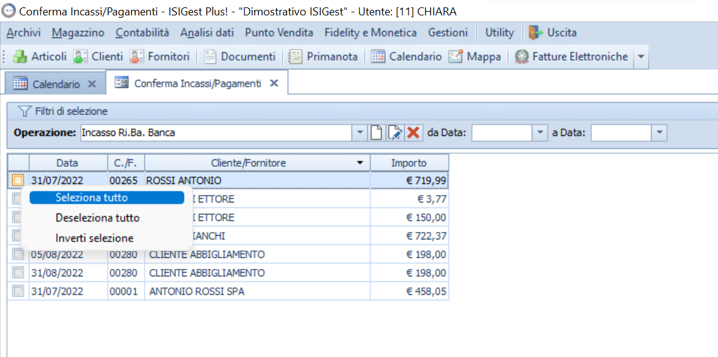Tick the 31/08/2022 CLIENTE ABBIGLIAMENTO checkbox

18,273
